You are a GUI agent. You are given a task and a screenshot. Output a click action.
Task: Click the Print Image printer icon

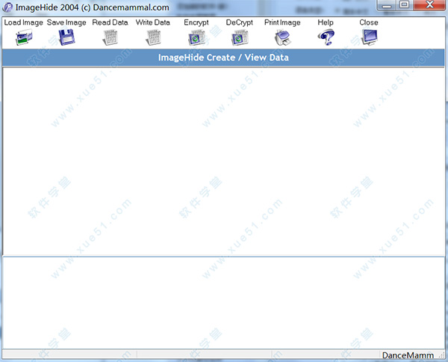[282, 37]
